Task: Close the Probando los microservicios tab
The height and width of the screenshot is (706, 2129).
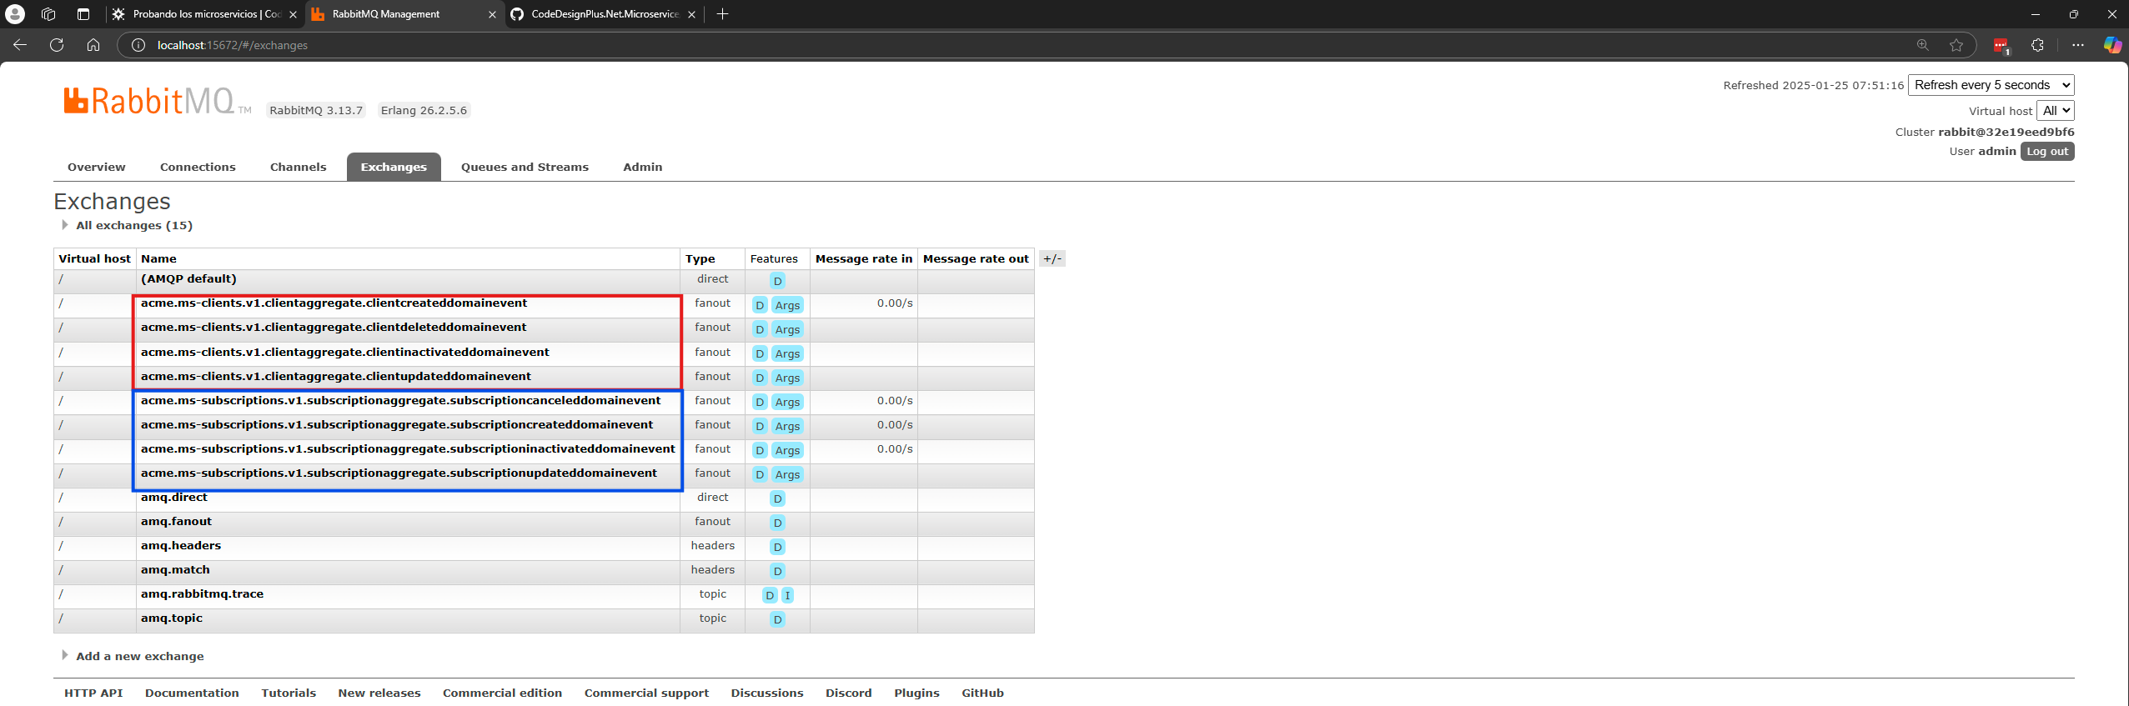Action: 293,14
